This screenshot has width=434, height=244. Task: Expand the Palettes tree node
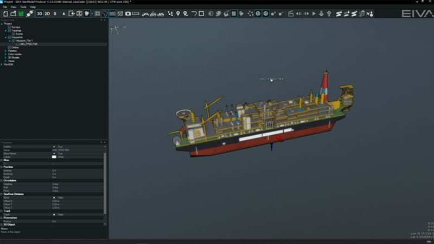tap(5, 51)
